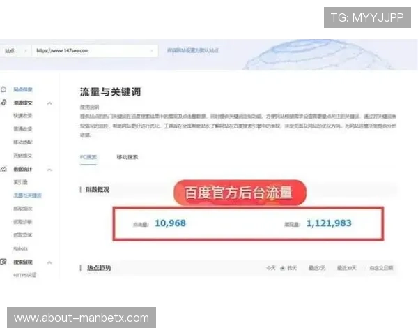Click the 搜索展现 section header
This screenshot has height=335, width=418.
pos(23,262)
